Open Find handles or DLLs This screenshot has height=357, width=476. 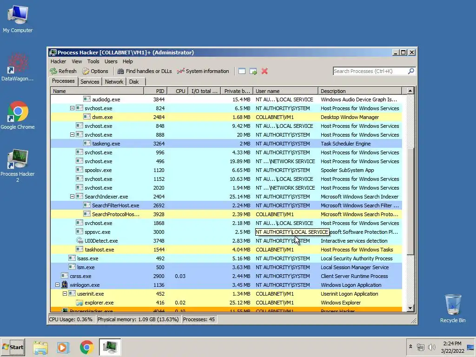pos(145,71)
